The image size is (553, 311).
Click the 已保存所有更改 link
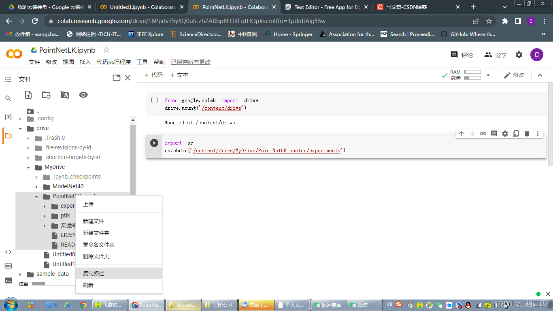pos(191,62)
